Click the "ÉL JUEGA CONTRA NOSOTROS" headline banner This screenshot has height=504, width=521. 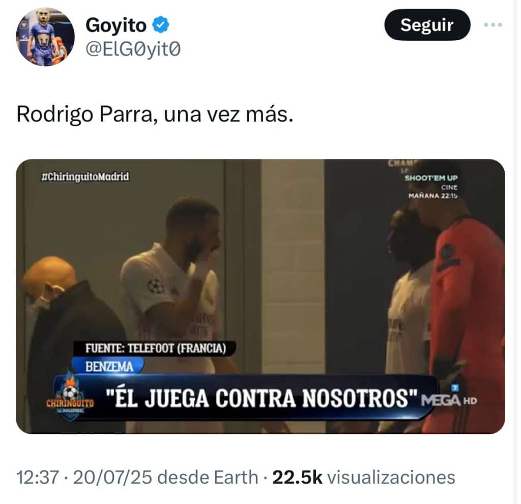tap(261, 398)
